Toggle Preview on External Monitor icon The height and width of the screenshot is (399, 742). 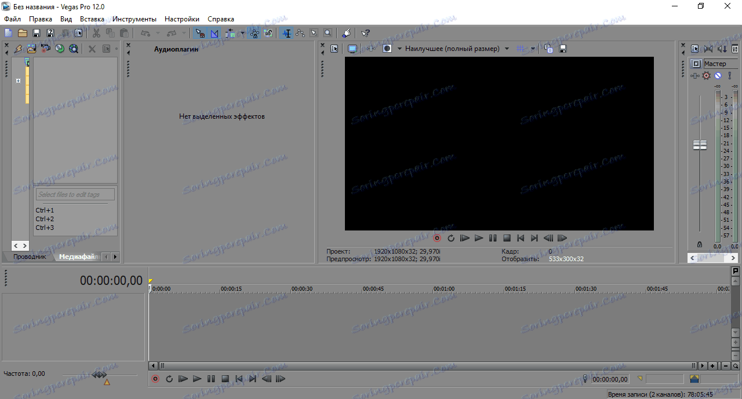coord(352,49)
